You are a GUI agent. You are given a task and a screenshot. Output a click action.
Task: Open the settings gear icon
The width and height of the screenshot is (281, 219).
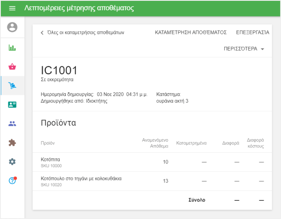coord(12,161)
